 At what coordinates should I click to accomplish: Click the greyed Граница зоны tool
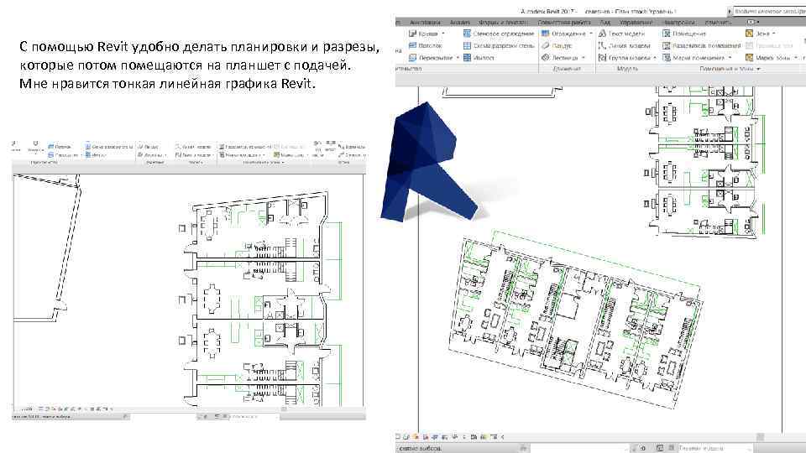click(770, 45)
